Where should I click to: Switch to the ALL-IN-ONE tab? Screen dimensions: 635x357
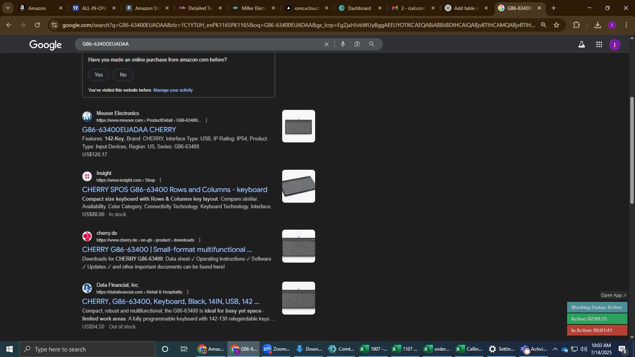coord(93,8)
